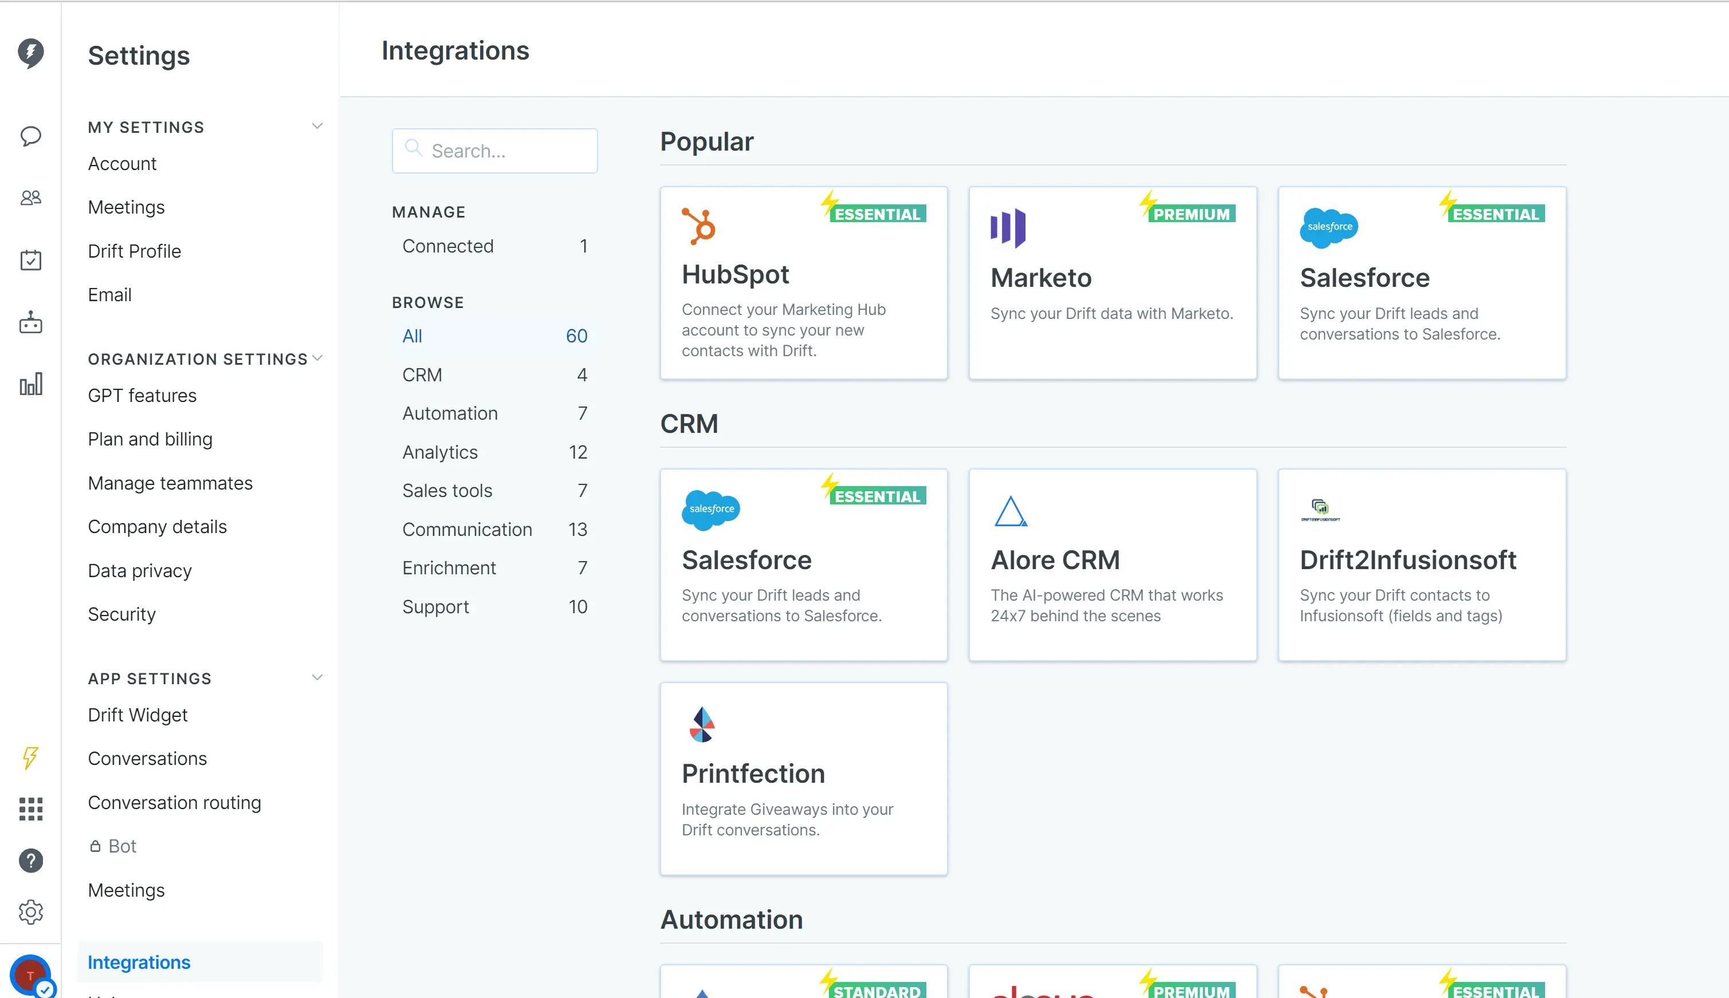Open the meetings calendar check icon
The height and width of the screenshot is (998, 1729).
(30, 260)
